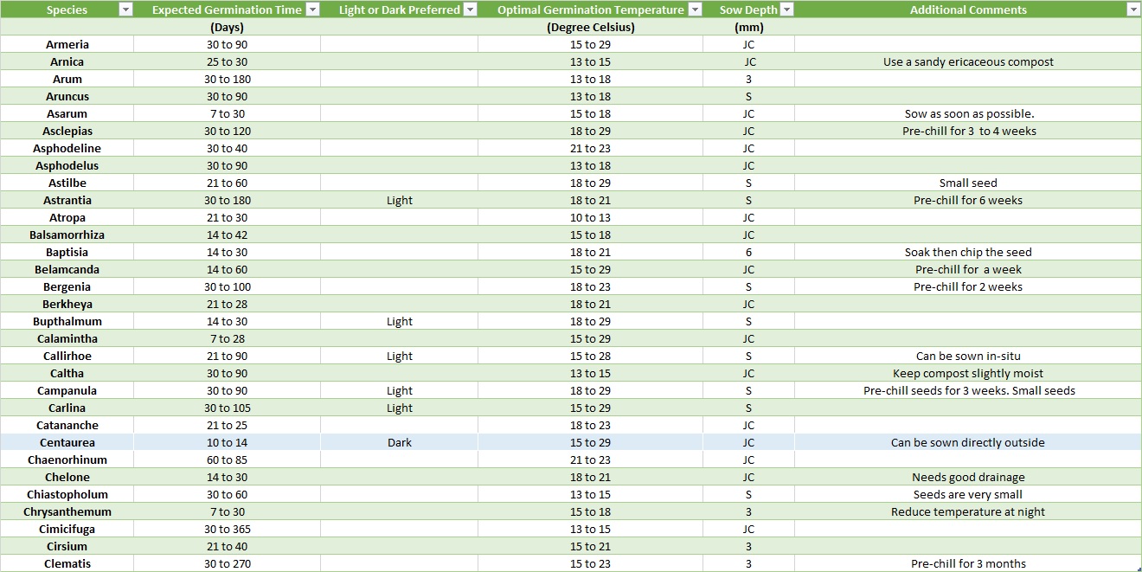Click the Aruncus species cell

click(67, 96)
